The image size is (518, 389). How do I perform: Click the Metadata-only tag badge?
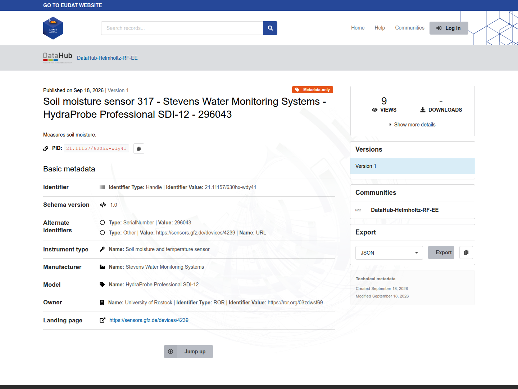pos(313,90)
